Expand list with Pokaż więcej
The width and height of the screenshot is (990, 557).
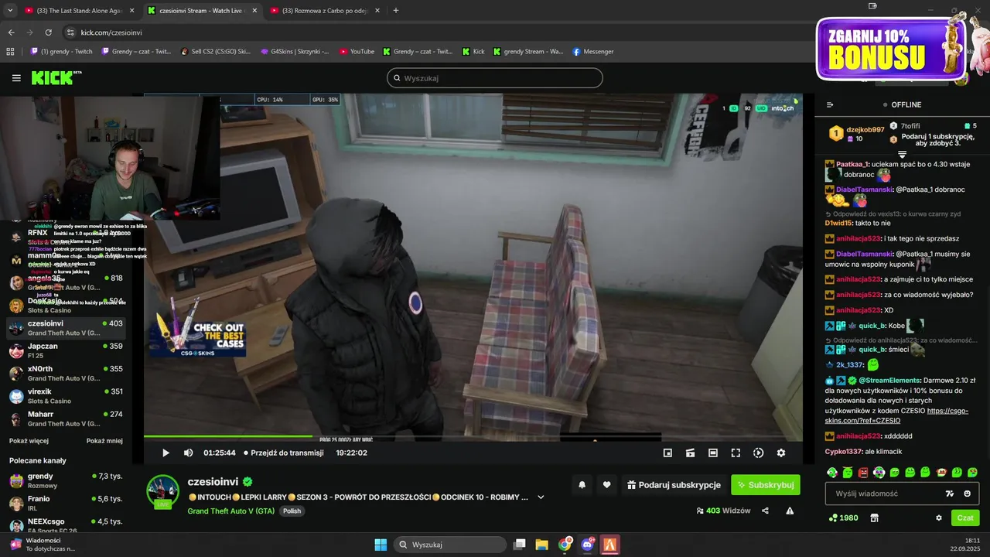pyautogui.click(x=29, y=441)
